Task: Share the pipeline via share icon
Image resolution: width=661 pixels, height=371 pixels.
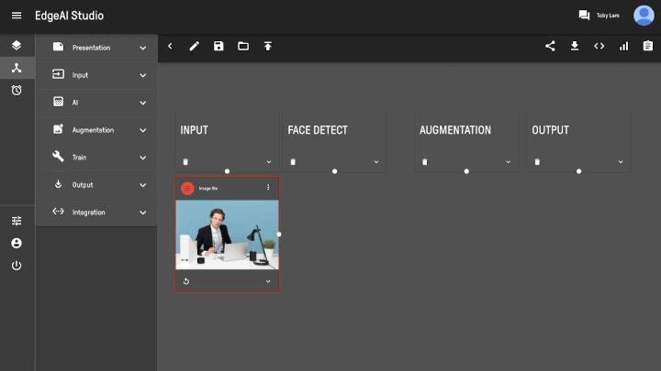Action: click(x=550, y=46)
